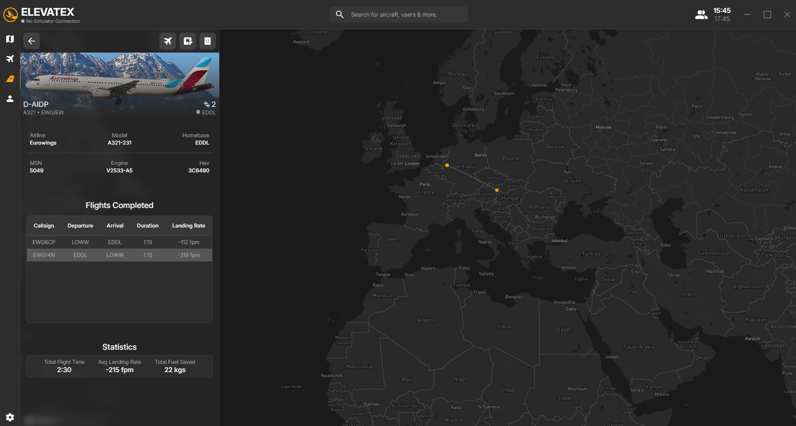This screenshot has height=426, width=796.
Task: Open settings gear icon
Action: (10, 417)
